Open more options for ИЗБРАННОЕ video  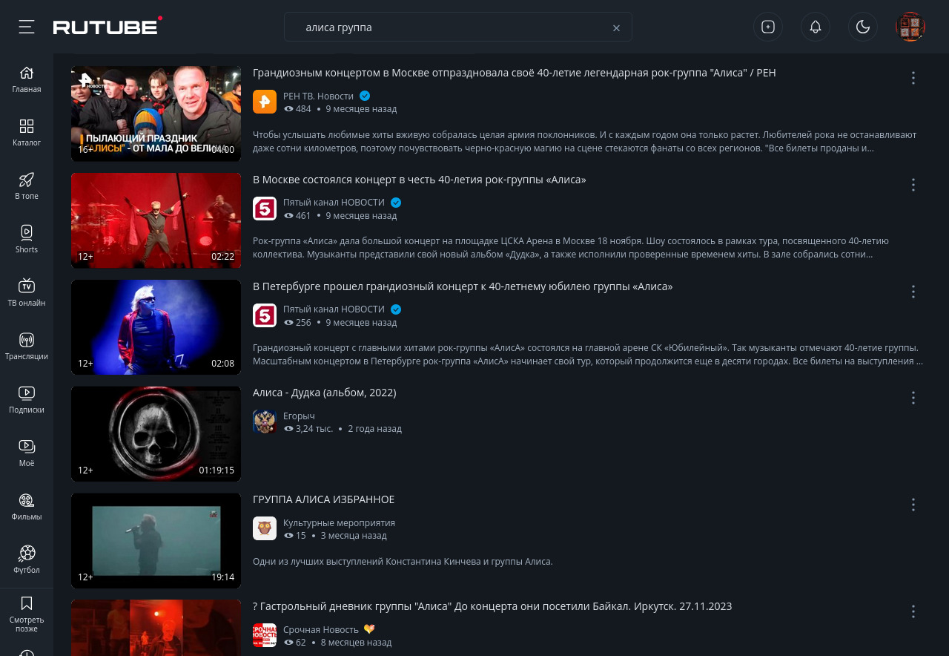point(913,505)
